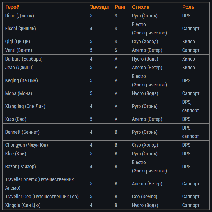The height and width of the screenshot is (212, 212).
Task: Click Xiangling (Сян Лин) hero name
Action: pos(25,106)
